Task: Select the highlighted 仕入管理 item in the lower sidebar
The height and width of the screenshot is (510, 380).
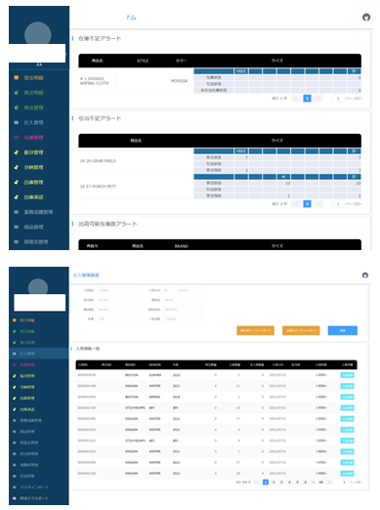Action: pos(39,354)
